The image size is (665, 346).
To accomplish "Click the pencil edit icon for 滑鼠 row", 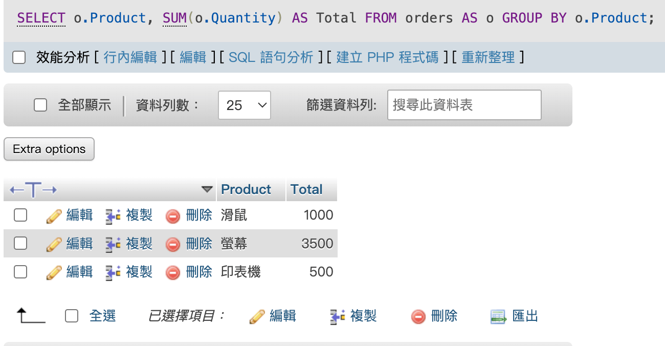I will [54, 216].
